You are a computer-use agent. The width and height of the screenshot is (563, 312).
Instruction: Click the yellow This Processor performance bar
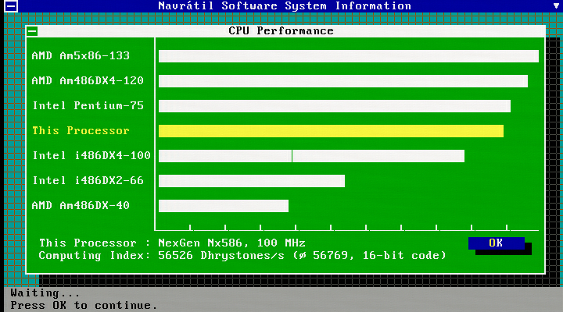[x=331, y=131]
